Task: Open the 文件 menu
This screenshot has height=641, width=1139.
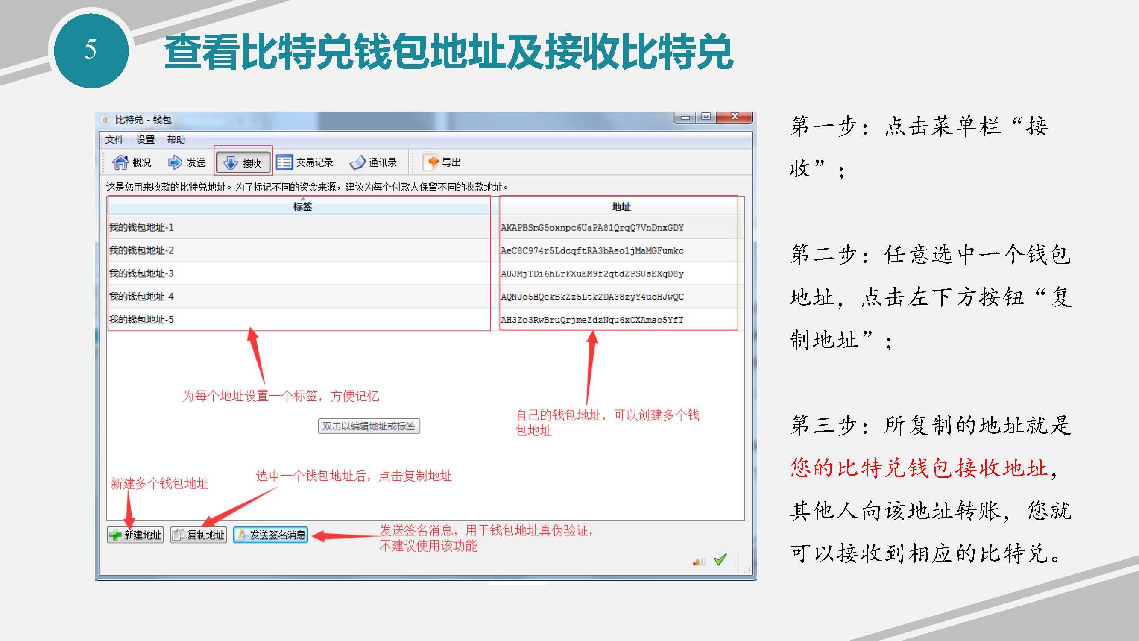Action: coord(114,140)
